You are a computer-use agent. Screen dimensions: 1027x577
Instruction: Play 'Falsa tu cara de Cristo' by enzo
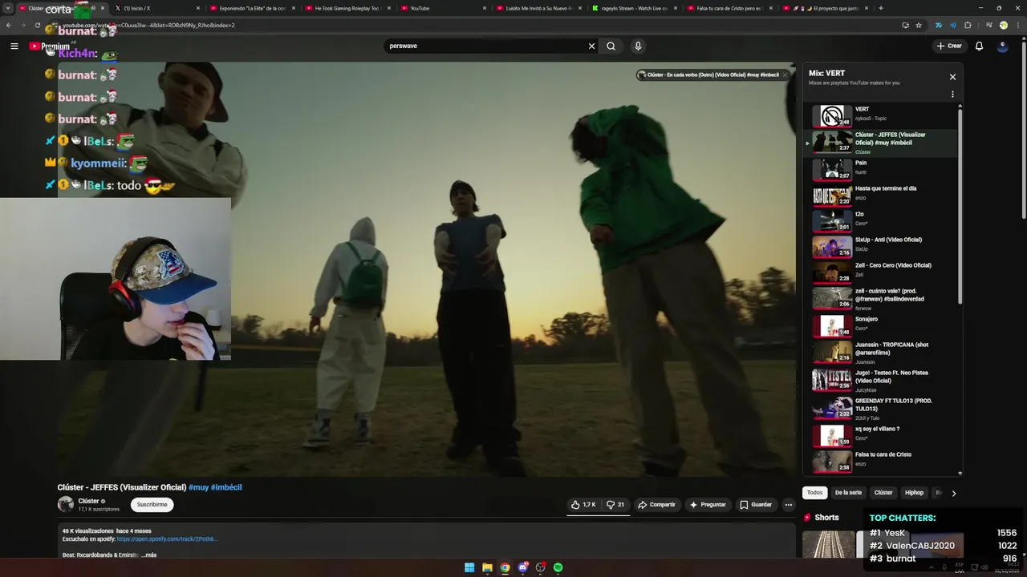click(880, 461)
